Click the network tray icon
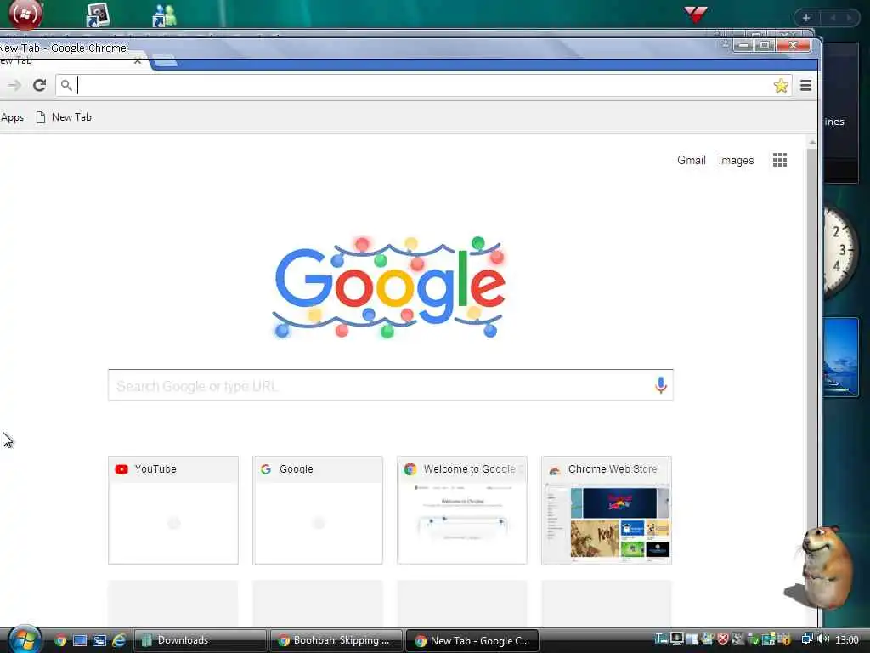 (807, 639)
